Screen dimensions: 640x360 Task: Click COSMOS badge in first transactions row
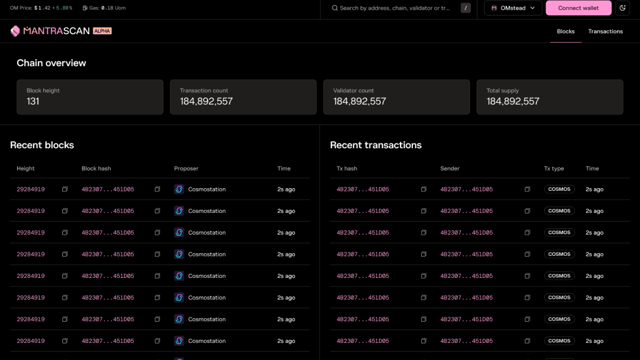(559, 189)
